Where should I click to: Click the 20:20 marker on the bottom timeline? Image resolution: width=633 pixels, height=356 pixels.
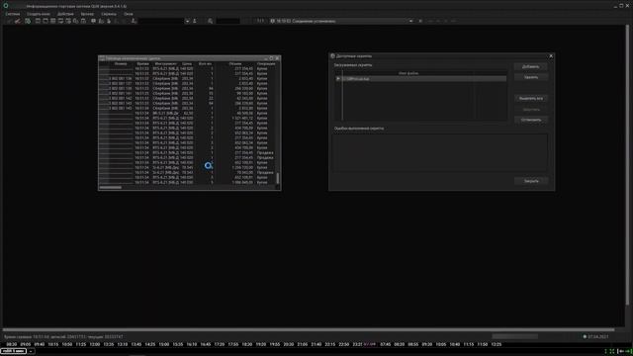(288, 344)
